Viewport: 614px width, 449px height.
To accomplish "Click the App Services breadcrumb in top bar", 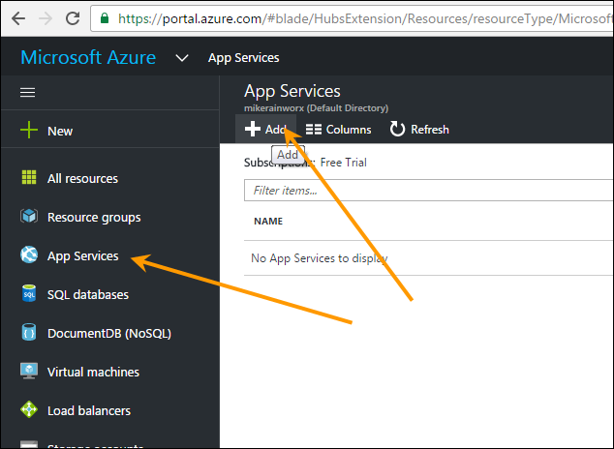I will click(243, 58).
